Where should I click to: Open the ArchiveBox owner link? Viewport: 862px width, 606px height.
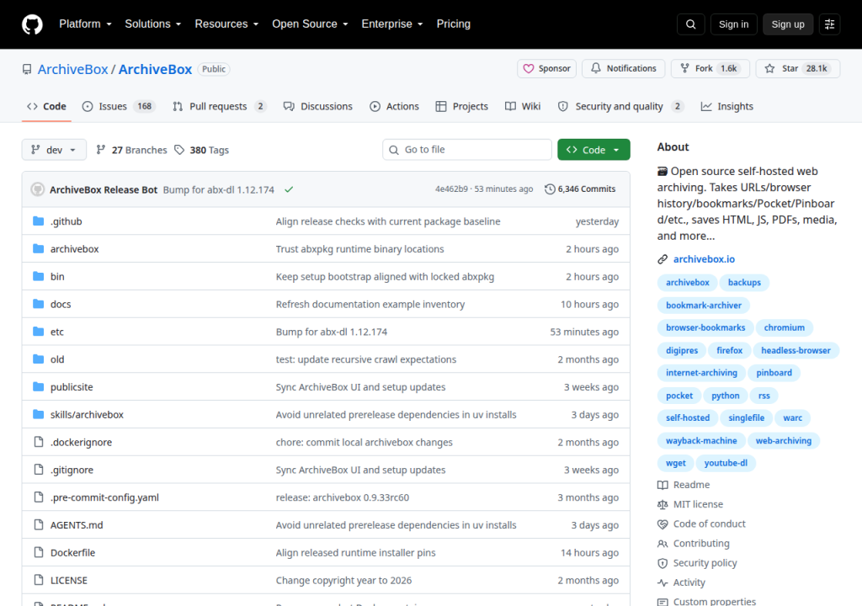pyautogui.click(x=72, y=69)
